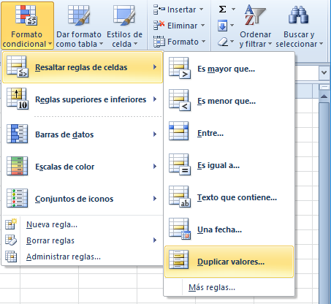Select Resaltar reglas de celdas menu entry

(83, 67)
